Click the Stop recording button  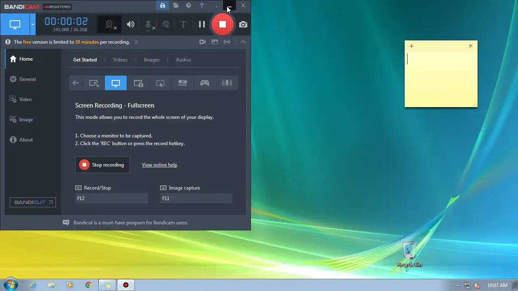tap(102, 165)
